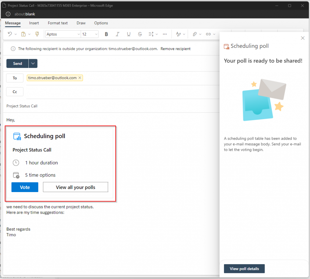Click the attach file paperclip icon
The width and height of the screenshot is (310, 279).
[x=195, y=34]
